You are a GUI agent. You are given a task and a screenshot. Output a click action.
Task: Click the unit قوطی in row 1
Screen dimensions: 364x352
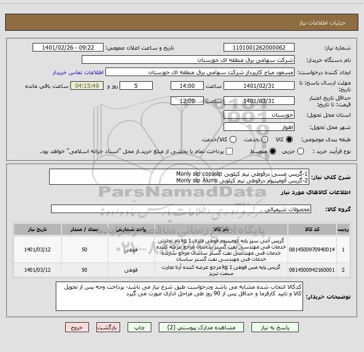pyautogui.click(x=131, y=250)
